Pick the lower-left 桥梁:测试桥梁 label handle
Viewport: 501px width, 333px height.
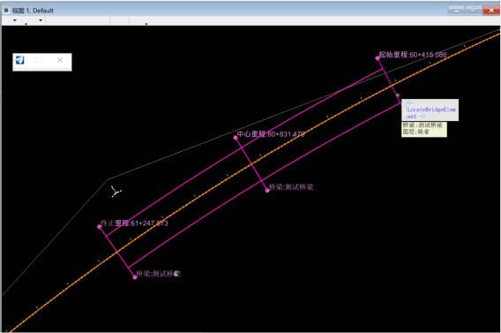135,277
